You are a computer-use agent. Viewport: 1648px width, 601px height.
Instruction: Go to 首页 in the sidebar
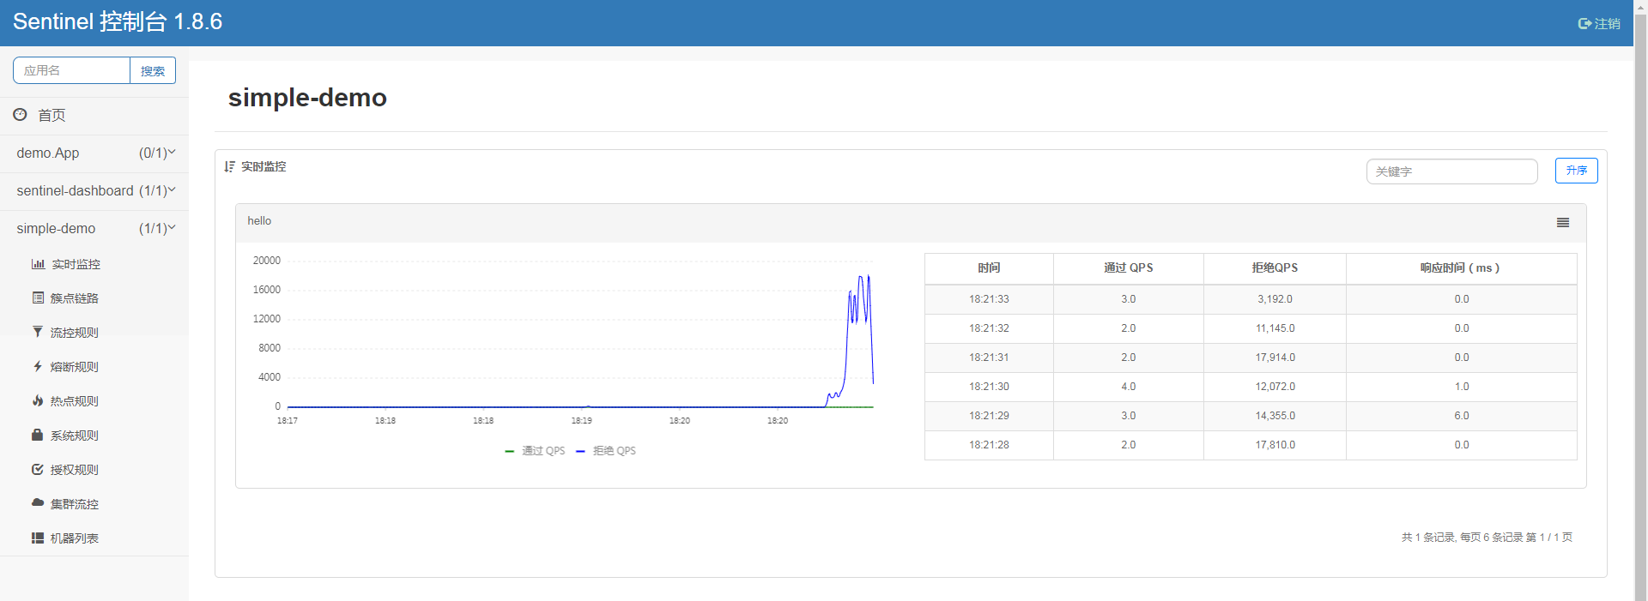51,115
